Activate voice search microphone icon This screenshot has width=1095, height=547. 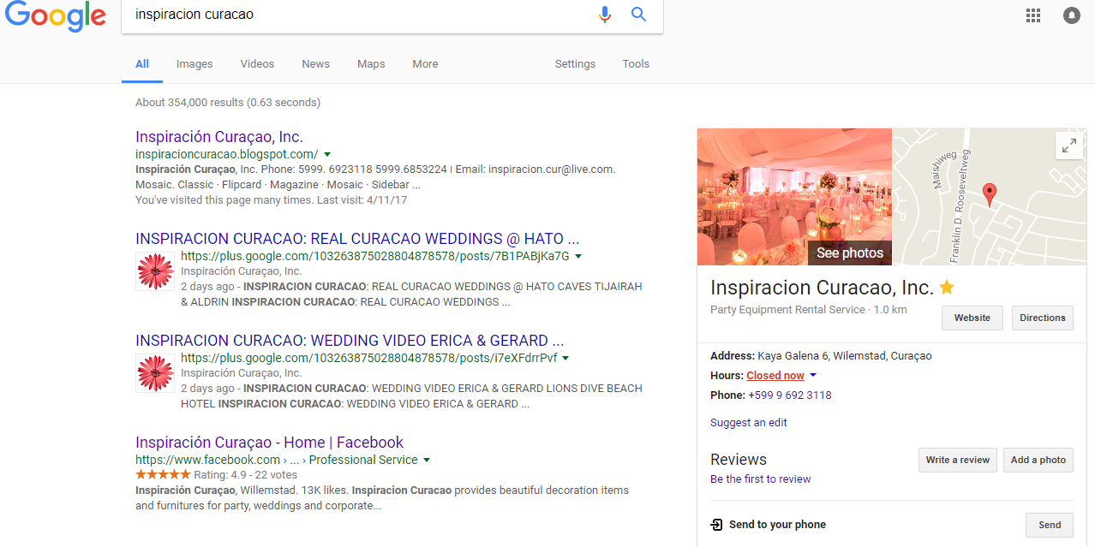(605, 15)
